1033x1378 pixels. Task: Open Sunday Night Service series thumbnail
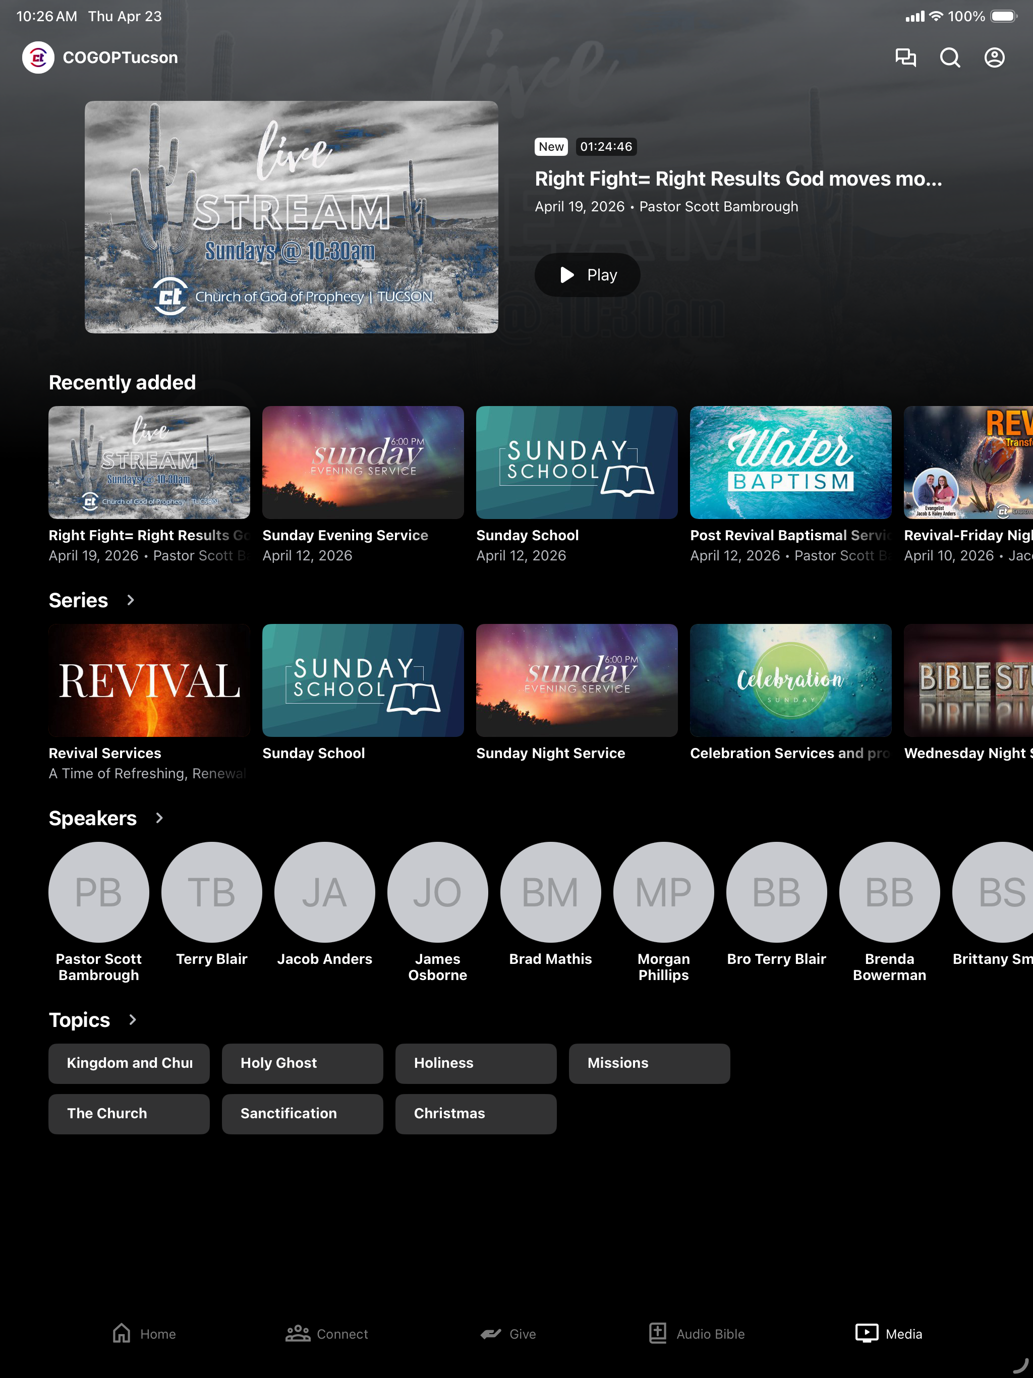[577, 680]
